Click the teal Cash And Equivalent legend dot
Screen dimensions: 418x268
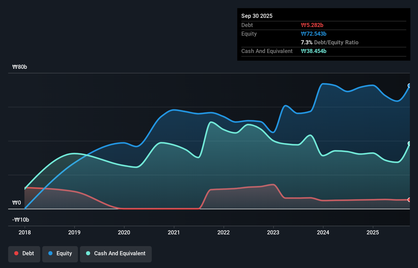point(88,253)
